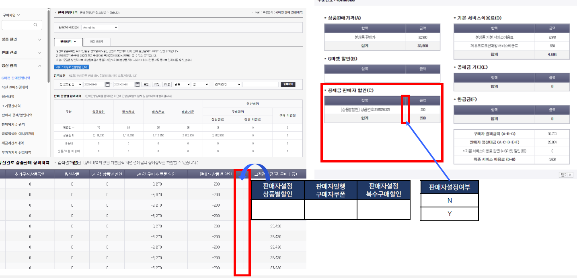This screenshot has width=577, height=278.
Task: Open 조기정산내역 in the sidebar
Action: click(11, 106)
